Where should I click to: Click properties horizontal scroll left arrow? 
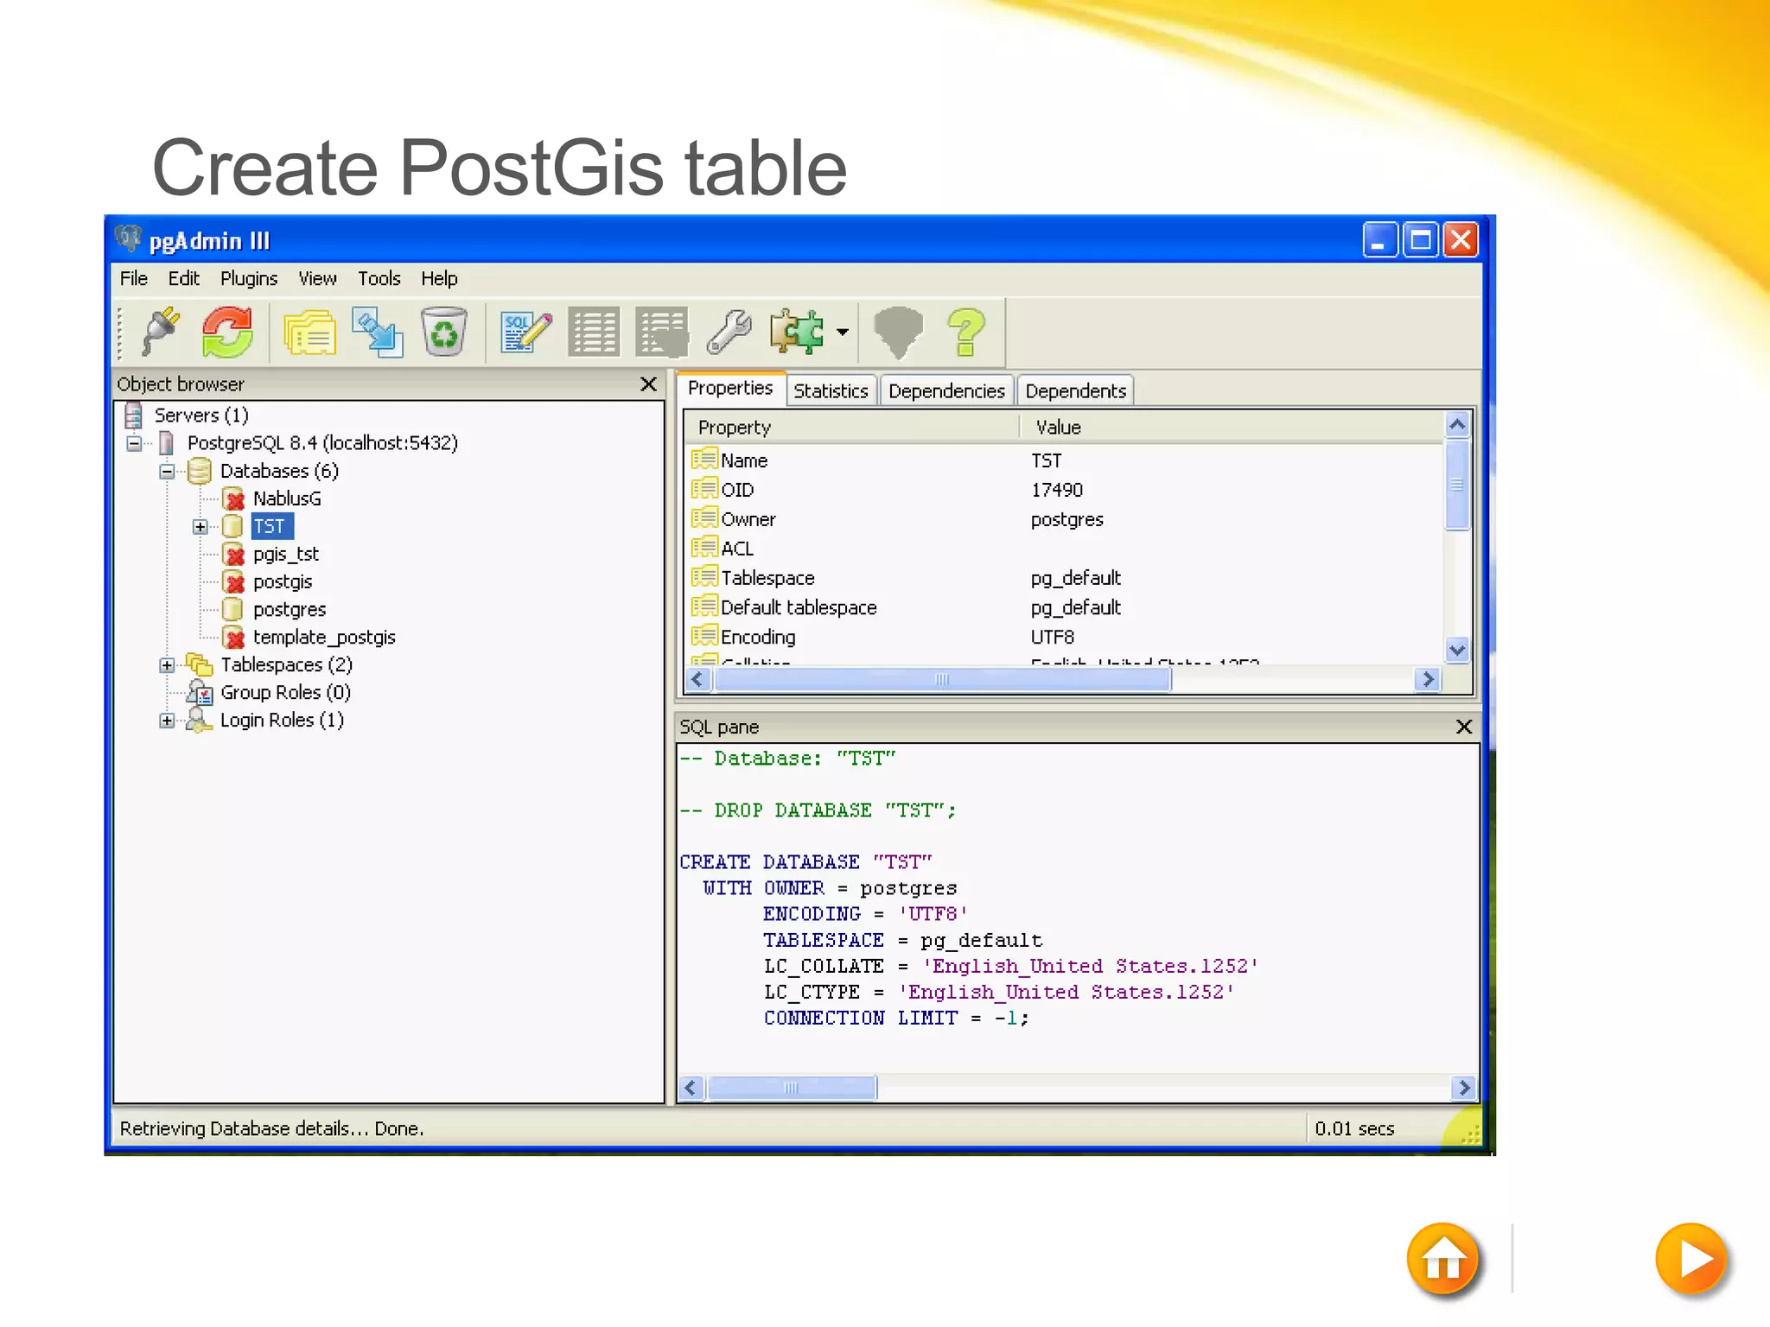[698, 680]
